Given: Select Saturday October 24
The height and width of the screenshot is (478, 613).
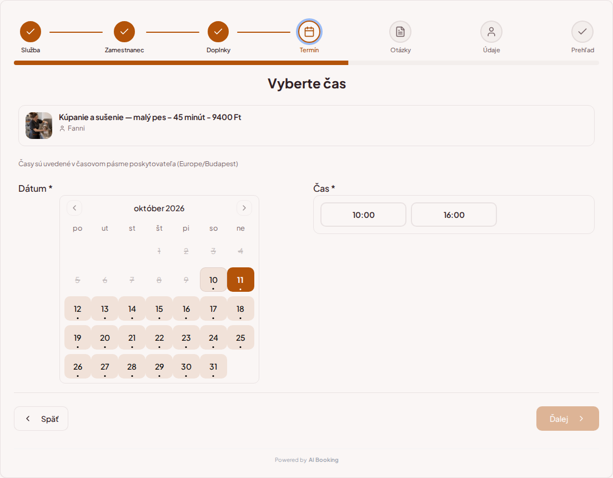Looking at the screenshot, I should click(x=213, y=337).
